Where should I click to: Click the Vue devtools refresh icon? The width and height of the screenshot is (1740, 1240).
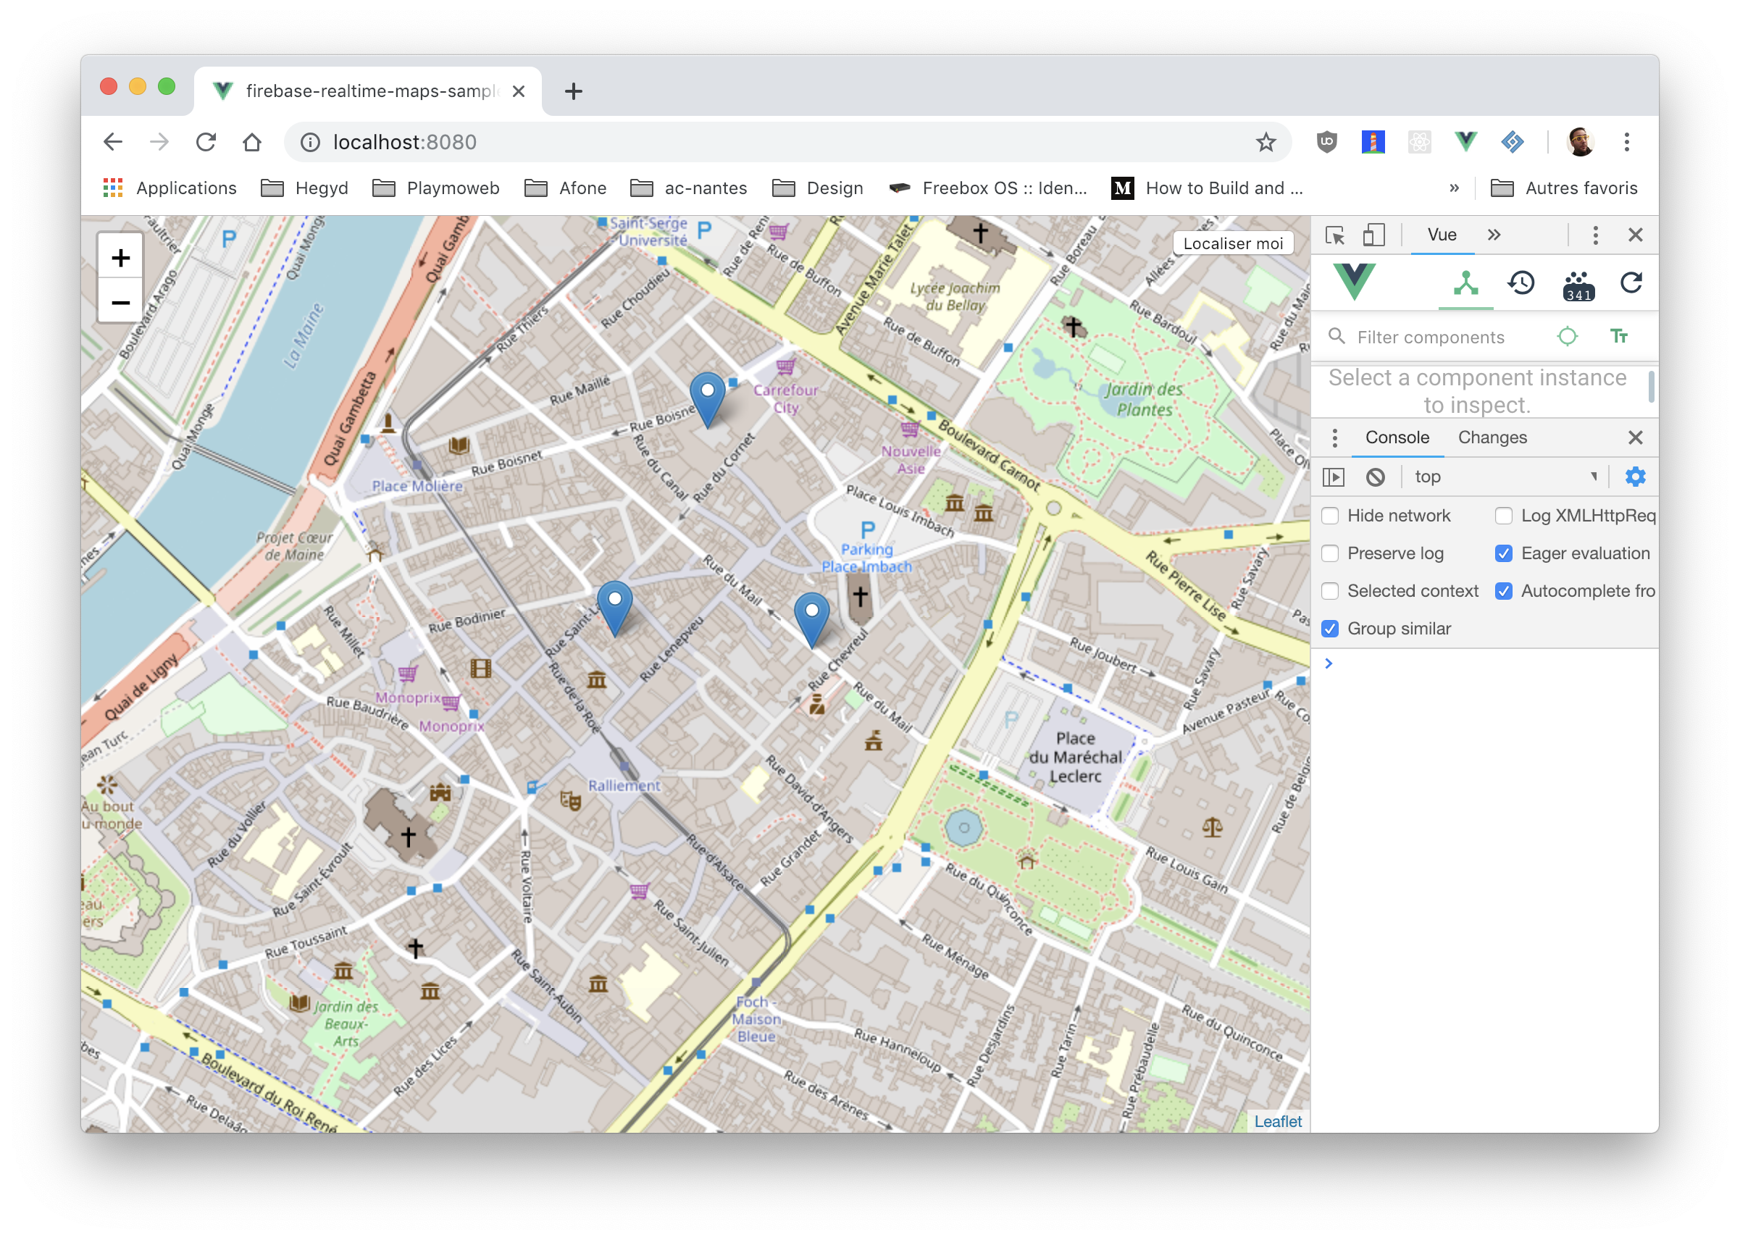click(x=1631, y=283)
